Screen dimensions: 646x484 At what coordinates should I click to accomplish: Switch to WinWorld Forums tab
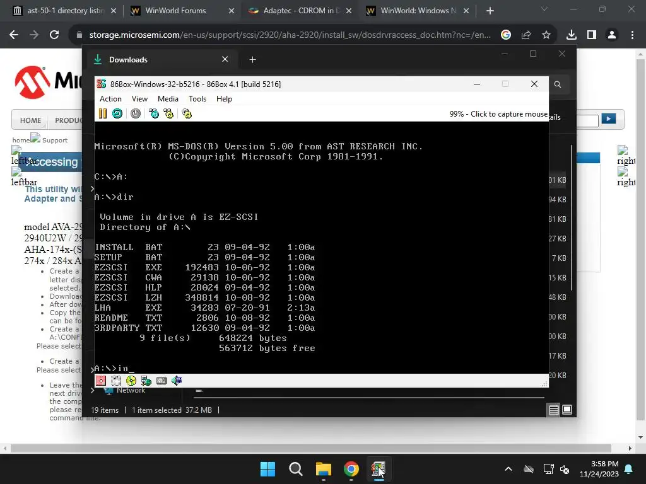(181, 11)
